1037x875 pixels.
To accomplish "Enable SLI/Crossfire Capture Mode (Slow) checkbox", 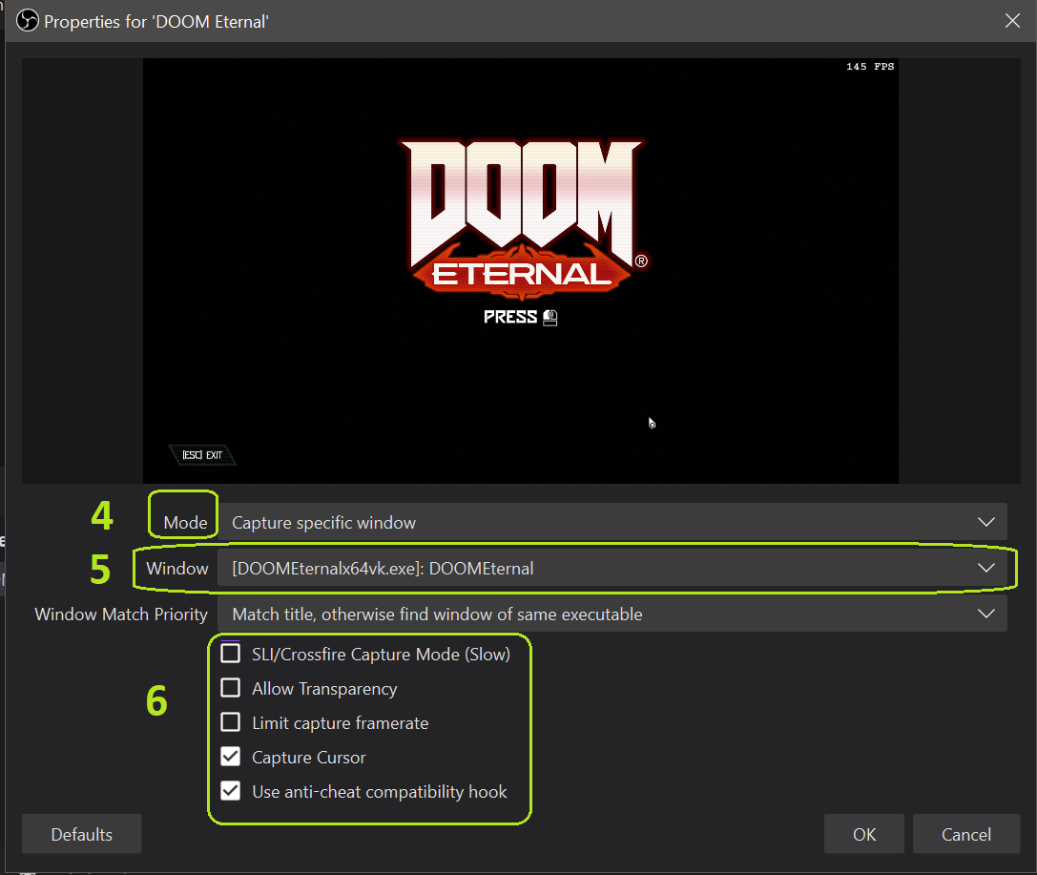I will coord(230,654).
